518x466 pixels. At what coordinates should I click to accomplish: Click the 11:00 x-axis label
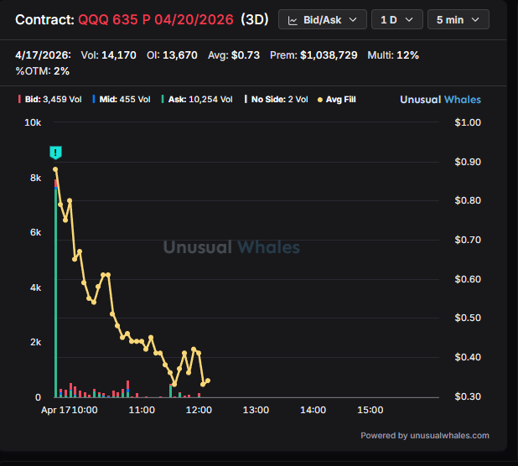coord(142,410)
